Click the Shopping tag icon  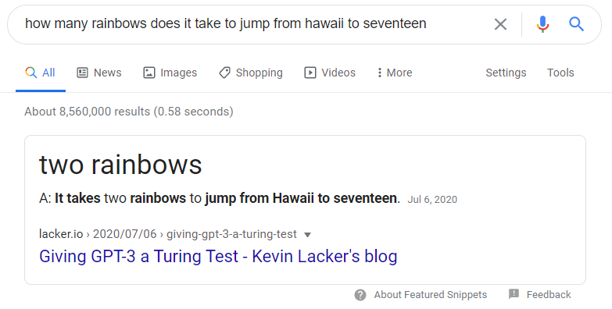tap(224, 73)
